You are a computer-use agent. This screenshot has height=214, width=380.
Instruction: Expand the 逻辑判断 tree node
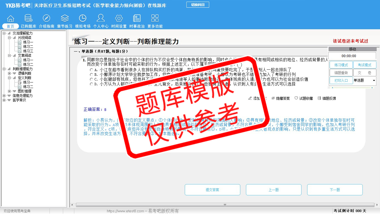coord(9,73)
